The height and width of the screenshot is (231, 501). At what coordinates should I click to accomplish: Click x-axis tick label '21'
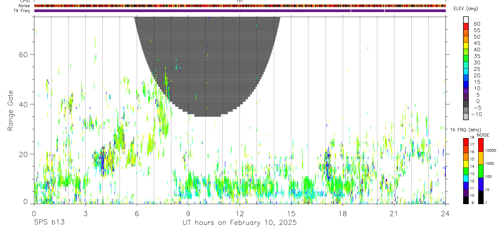[394, 213]
